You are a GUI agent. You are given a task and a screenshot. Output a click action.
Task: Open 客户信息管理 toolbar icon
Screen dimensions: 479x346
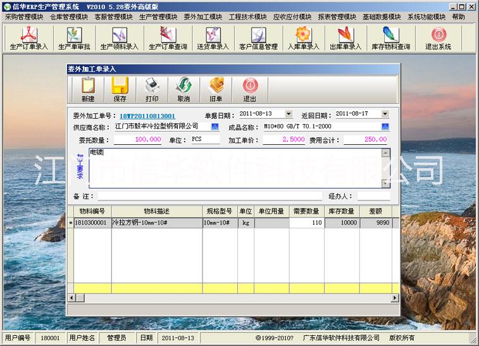258,38
